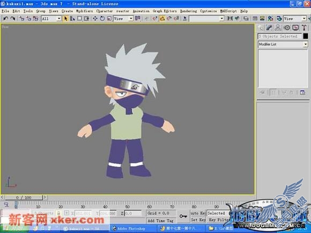311x233 pixels.
Task: Toggle the 3D Snaps icon
Action: pos(155,19)
